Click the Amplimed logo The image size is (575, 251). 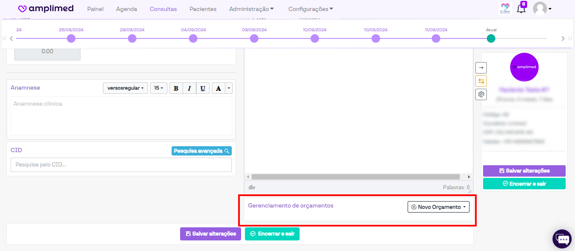[x=46, y=9]
